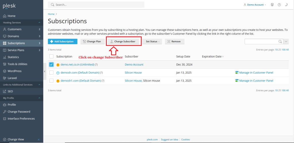Image resolution: width=294 pixels, height=143 pixels.
Task: Click the Interface Preferences icon
Action: tap(5, 119)
